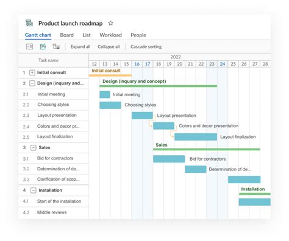Click green task list toolbar icon
289x241 pixels.
click(x=43, y=47)
